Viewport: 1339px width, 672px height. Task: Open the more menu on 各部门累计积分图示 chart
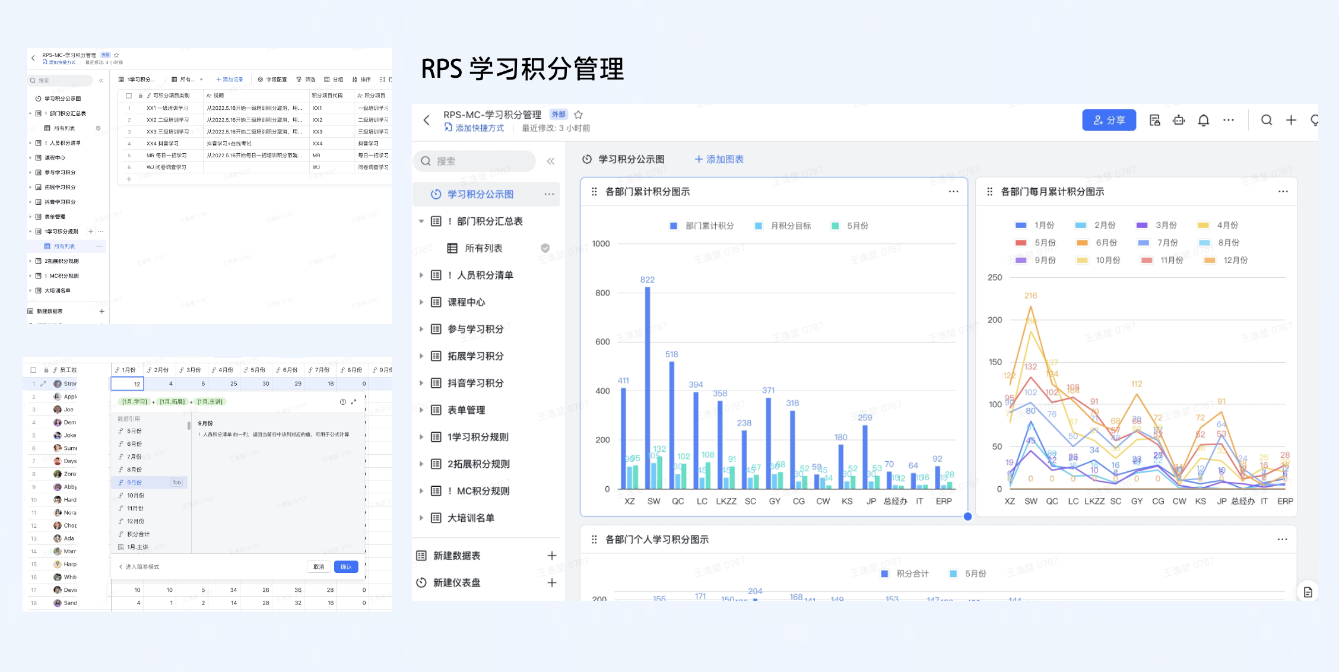(954, 191)
